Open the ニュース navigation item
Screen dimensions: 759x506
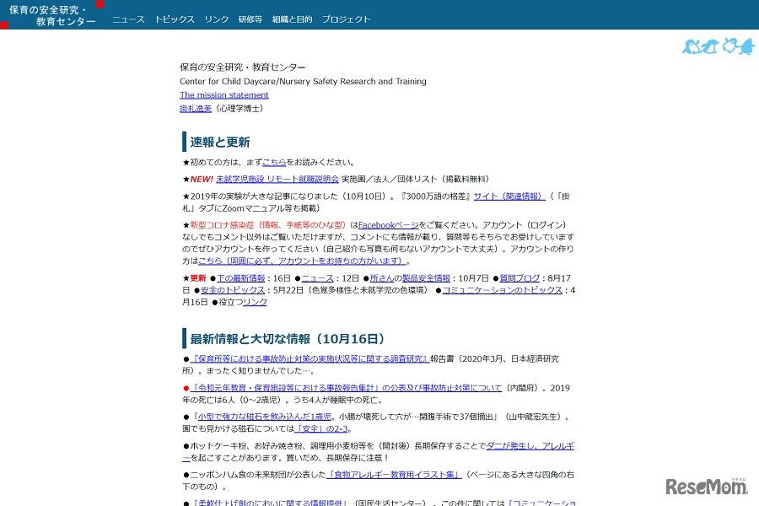tap(128, 19)
